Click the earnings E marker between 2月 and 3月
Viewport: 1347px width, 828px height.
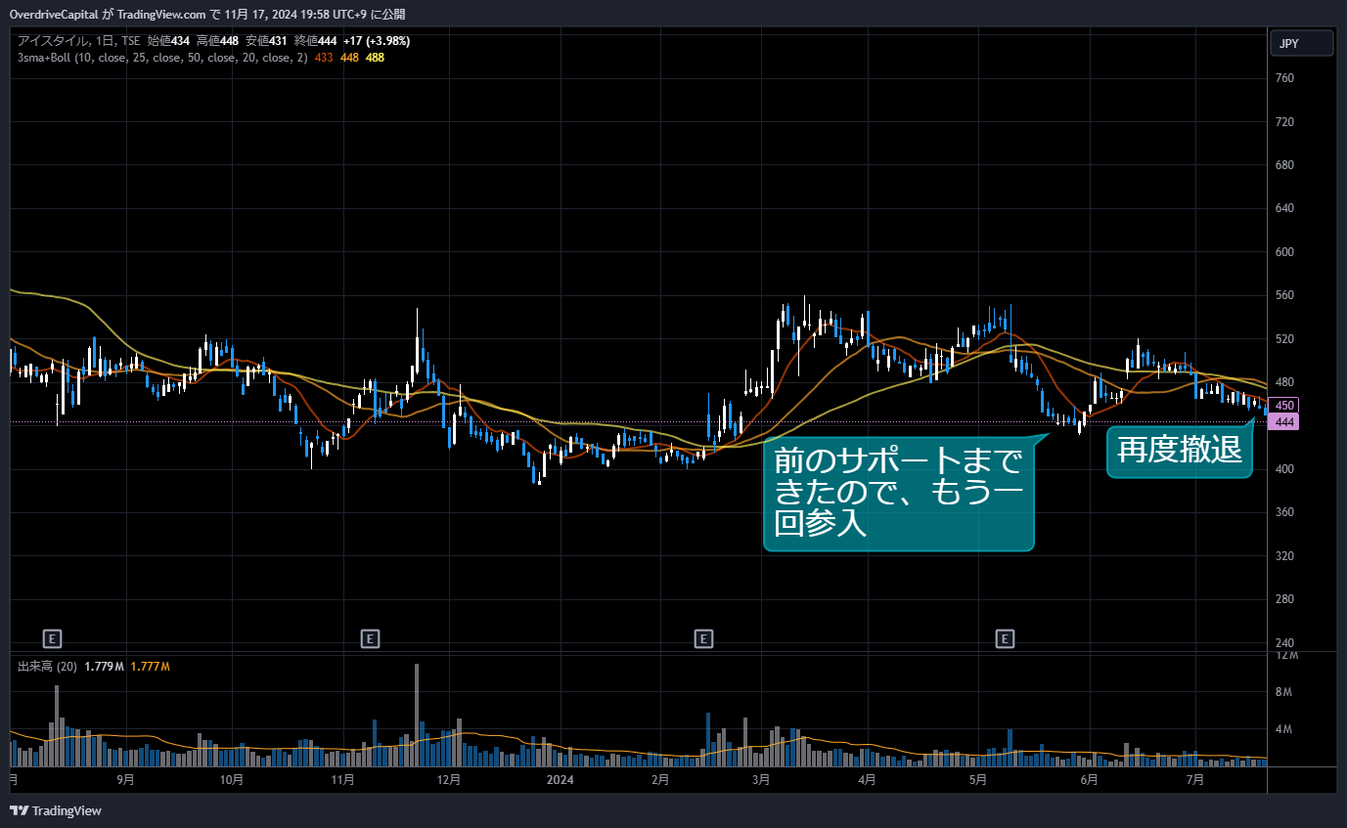[x=702, y=639]
